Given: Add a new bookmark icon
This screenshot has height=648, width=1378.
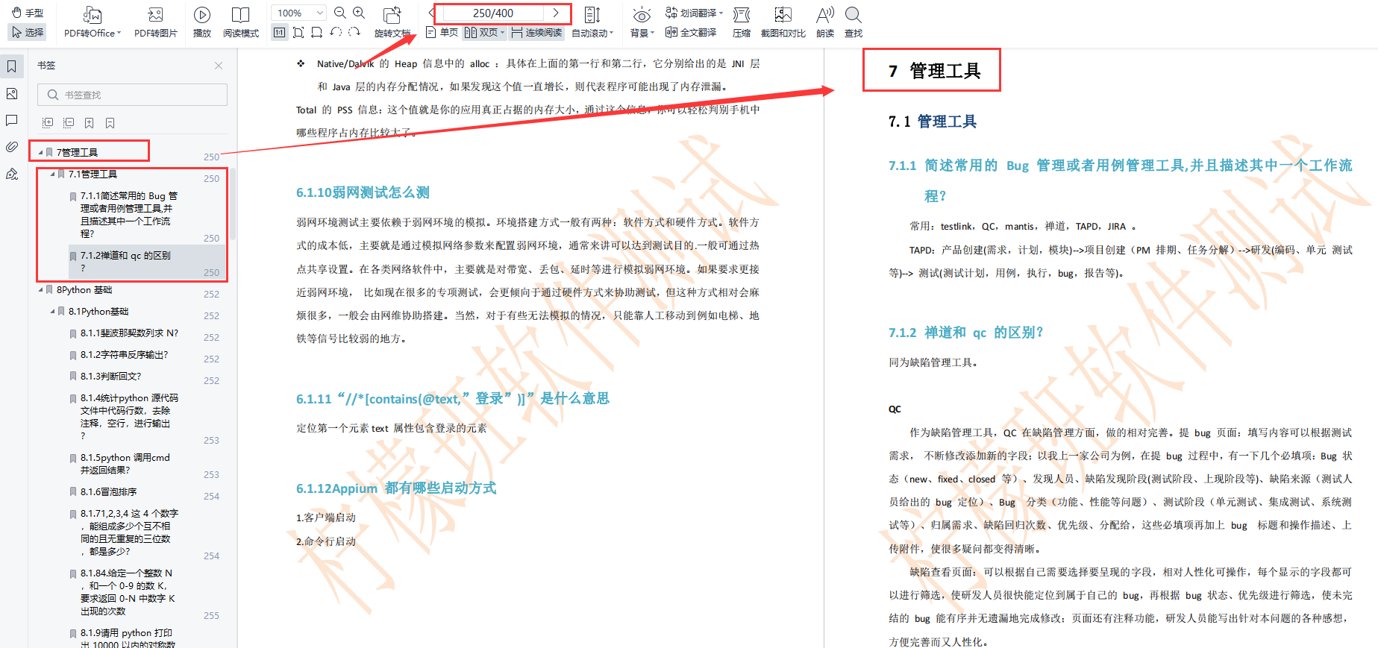Looking at the screenshot, I should pyautogui.click(x=90, y=123).
